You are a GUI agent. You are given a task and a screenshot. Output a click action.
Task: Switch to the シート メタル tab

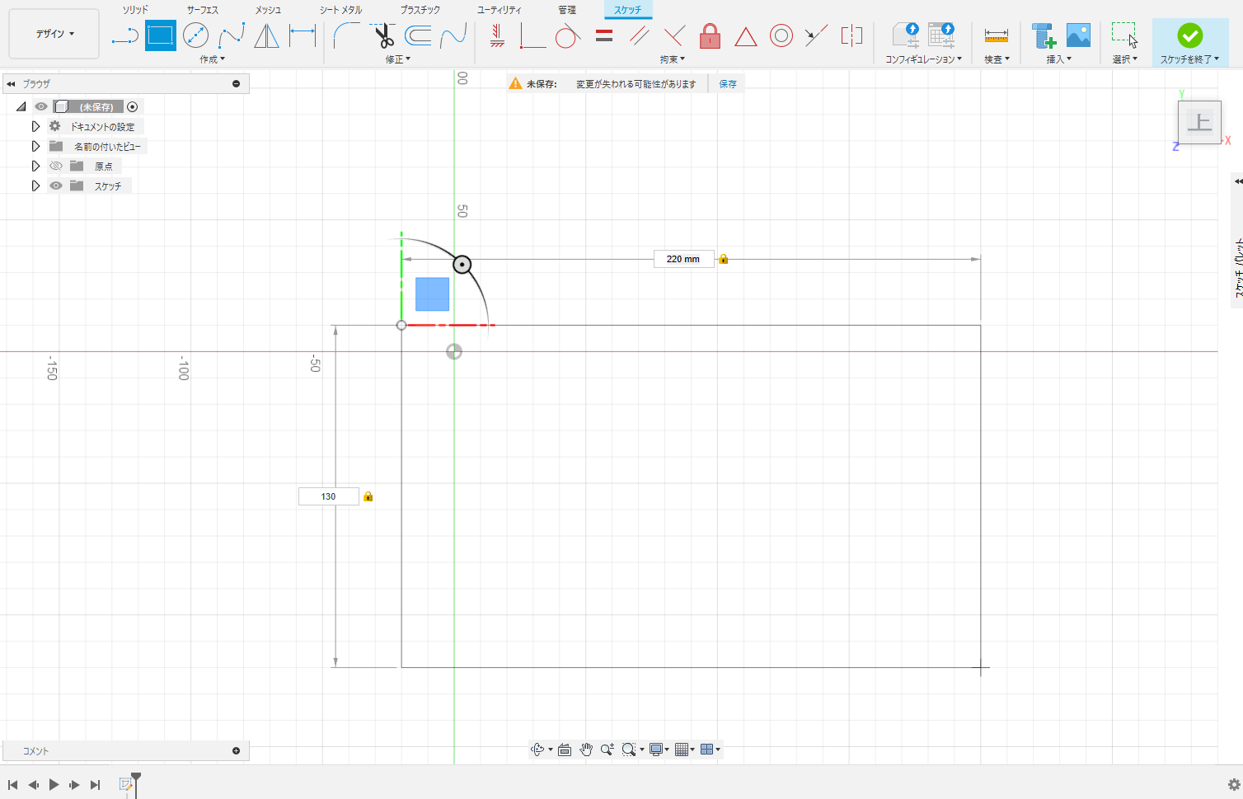coord(341,10)
